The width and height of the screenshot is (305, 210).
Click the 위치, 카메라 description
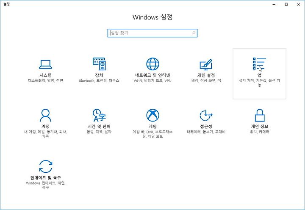pos(260,132)
